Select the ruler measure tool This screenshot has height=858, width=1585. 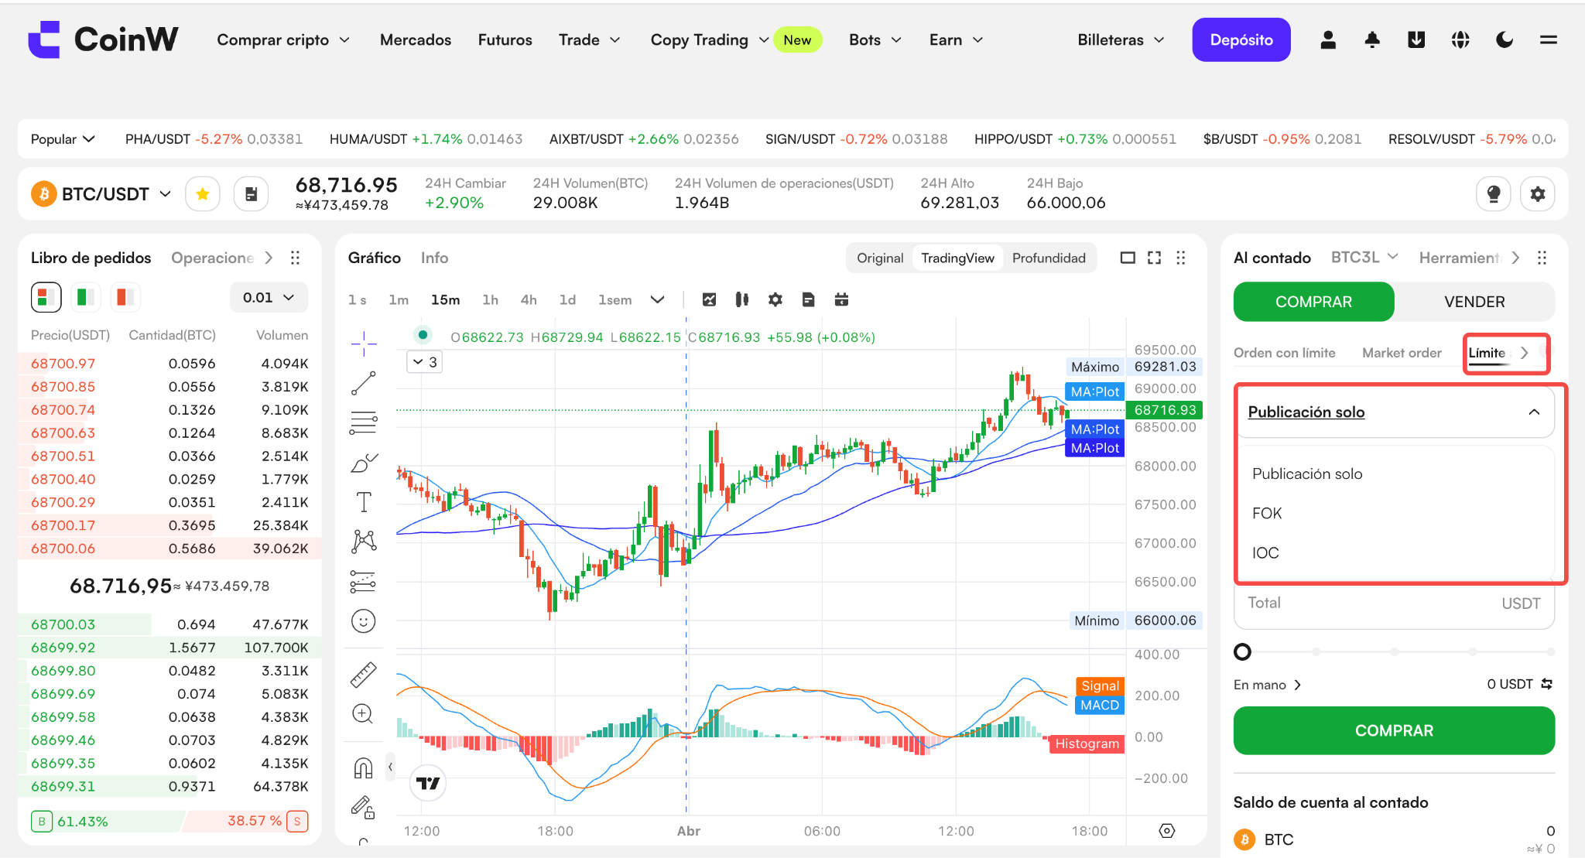[x=364, y=675]
